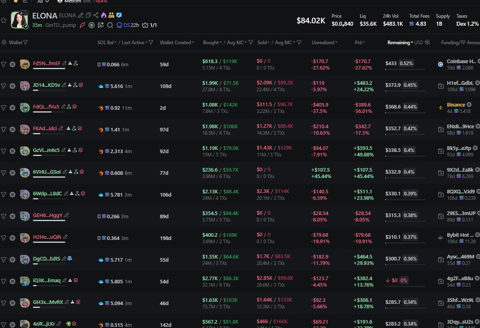480x328 pixels.
Task: Toggle USD currency switch in Remaining column
Action: coord(427,42)
